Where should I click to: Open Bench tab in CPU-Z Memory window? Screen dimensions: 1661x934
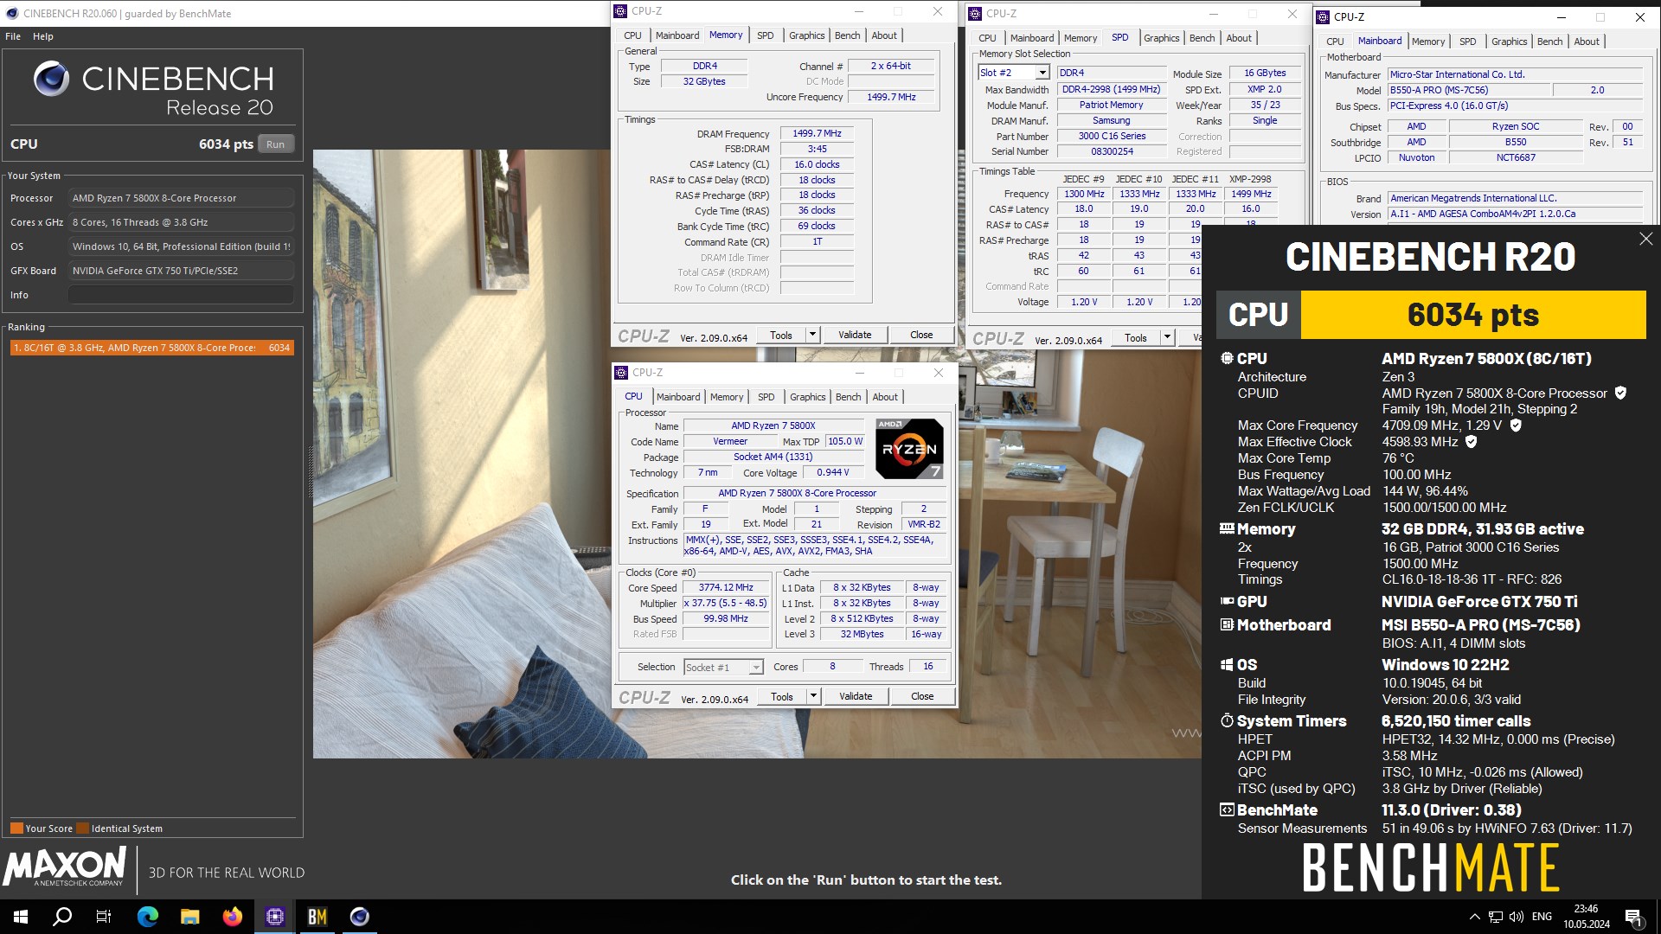(848, 35)
